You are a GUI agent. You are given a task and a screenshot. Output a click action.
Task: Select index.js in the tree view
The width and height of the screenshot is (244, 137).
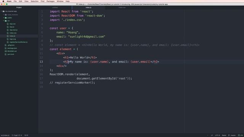[x=13, y=36]
